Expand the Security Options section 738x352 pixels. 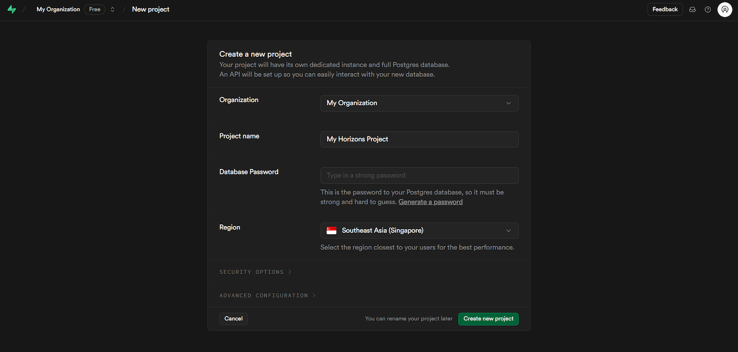point(255,272)
